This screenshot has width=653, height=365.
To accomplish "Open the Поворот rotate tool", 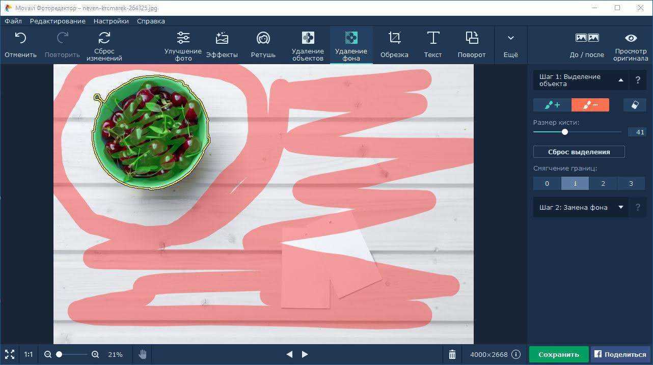I will (x=471, y=45).
